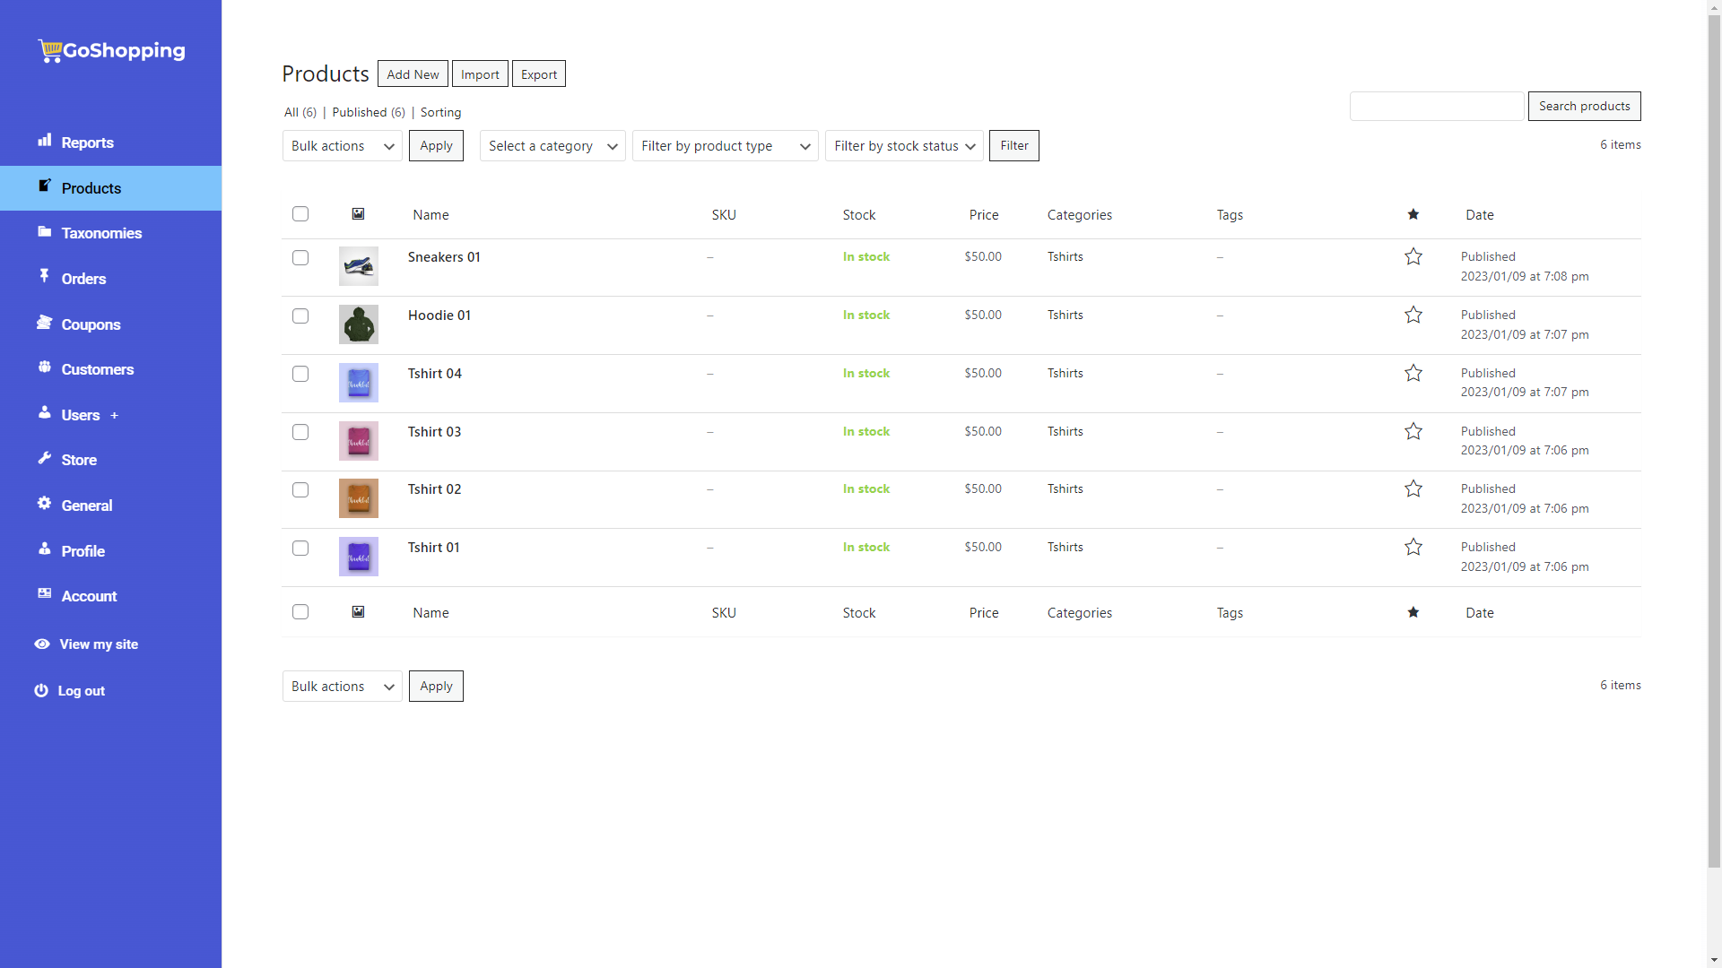The image size is (1722, 968).
Task: Expand the Bulk actions dropdown
Action: pyautogui.click(x=342, y=144)
